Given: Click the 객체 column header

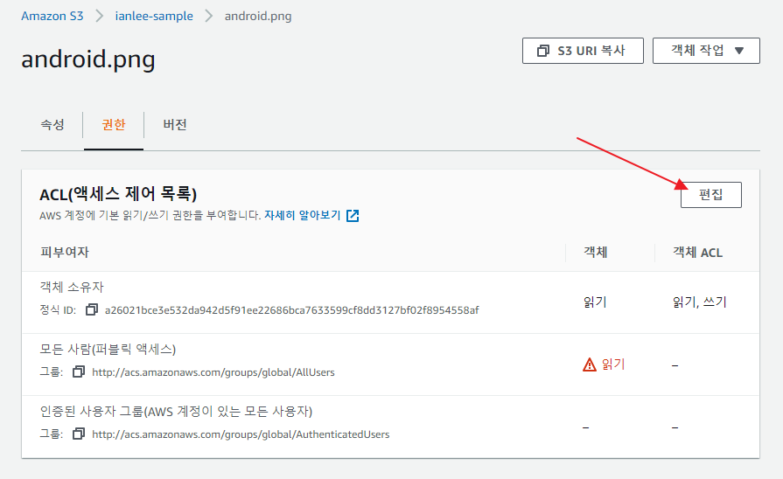Looking at the screenshot, I should (595, 252).
